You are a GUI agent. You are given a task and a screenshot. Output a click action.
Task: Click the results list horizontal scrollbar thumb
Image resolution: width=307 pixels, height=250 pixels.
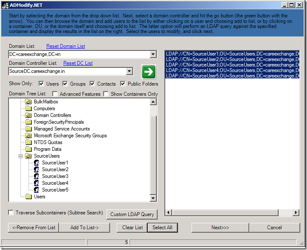[x=225, y=212]
